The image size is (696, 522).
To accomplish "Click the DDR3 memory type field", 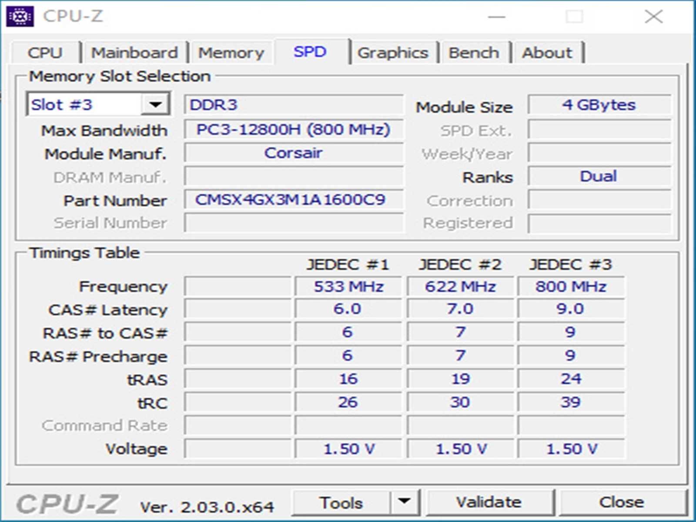I will click(294, 105).
